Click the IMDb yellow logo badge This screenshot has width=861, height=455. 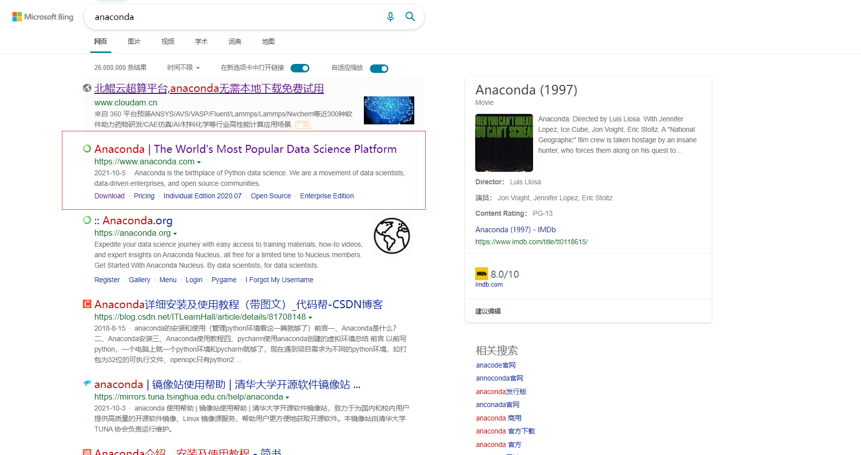481,274
